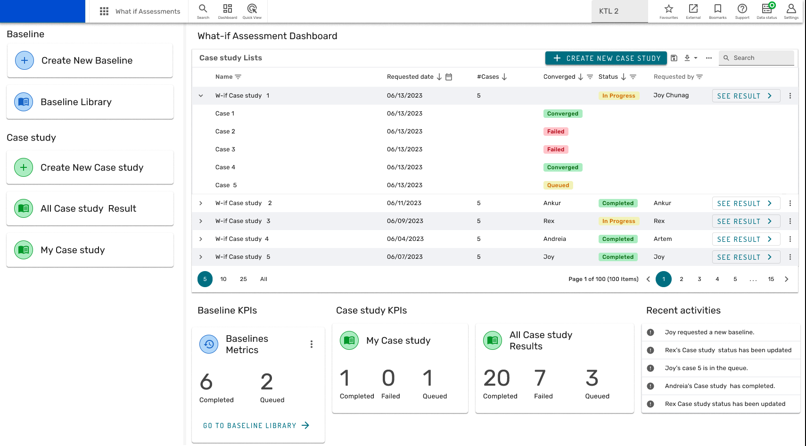Viewport: 806px width, 446px height.
Task: Set page size to 25 items
Action: click(243, 279)
